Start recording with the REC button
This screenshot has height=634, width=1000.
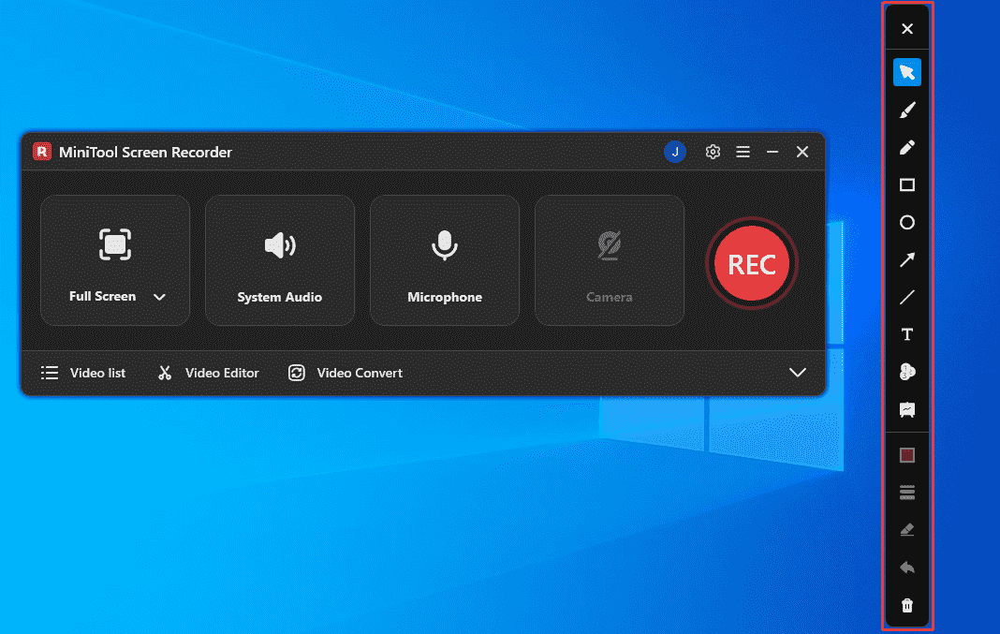pyautogui.click(x=751, y=263)
